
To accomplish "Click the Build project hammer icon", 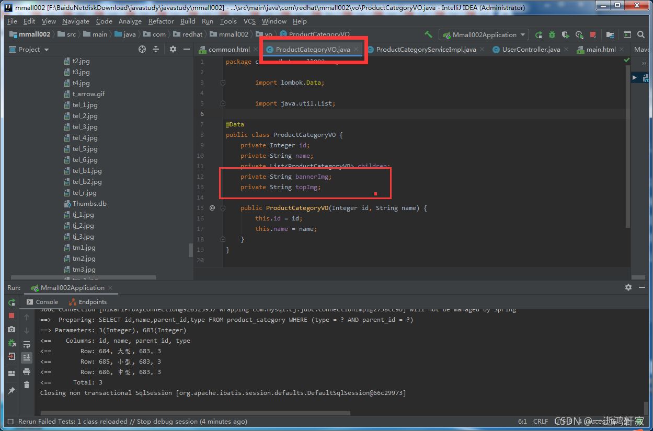I will [x=428, y=34].
